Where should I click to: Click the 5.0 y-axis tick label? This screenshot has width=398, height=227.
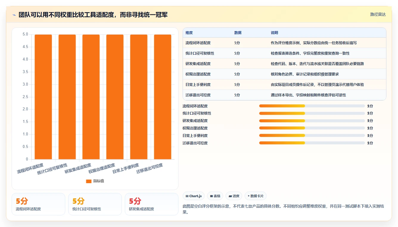tap(25, 34)
